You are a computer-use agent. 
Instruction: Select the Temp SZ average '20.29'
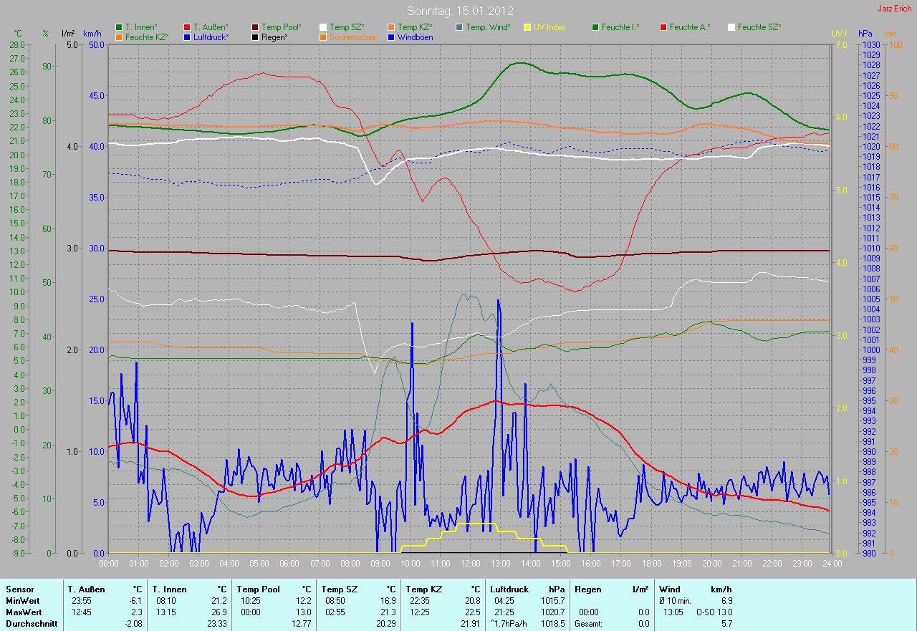click(385, 624)
